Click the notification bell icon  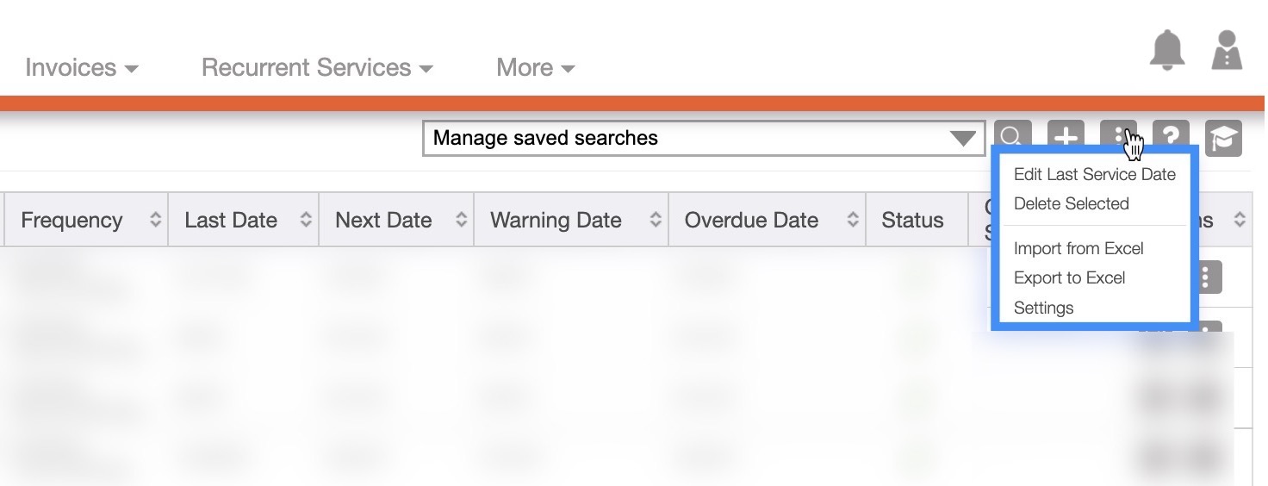pos(1167,51)
